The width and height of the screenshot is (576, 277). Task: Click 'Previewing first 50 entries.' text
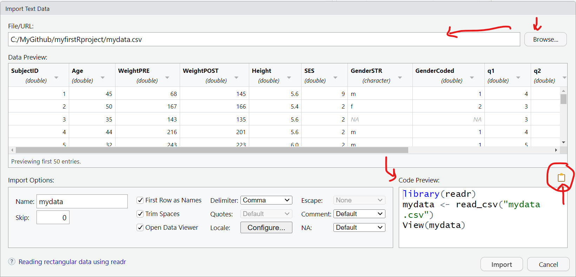point(46,161)
